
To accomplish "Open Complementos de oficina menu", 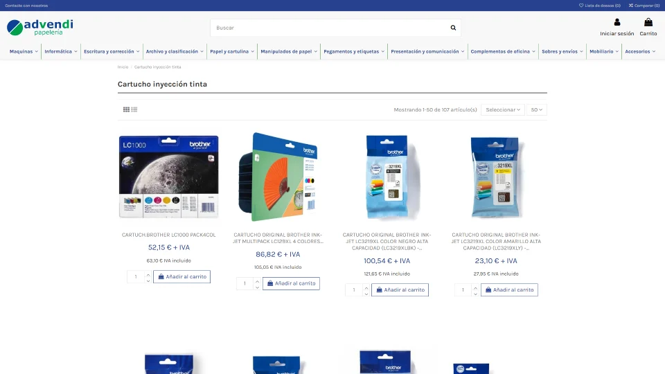I will click(x=503, y=51).
